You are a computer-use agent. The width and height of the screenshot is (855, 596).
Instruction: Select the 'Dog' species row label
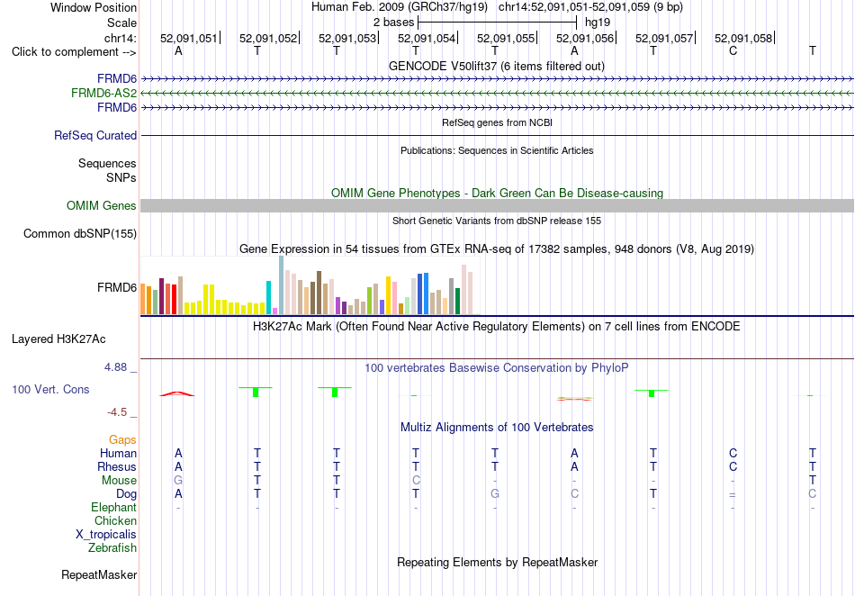[126, 494]
